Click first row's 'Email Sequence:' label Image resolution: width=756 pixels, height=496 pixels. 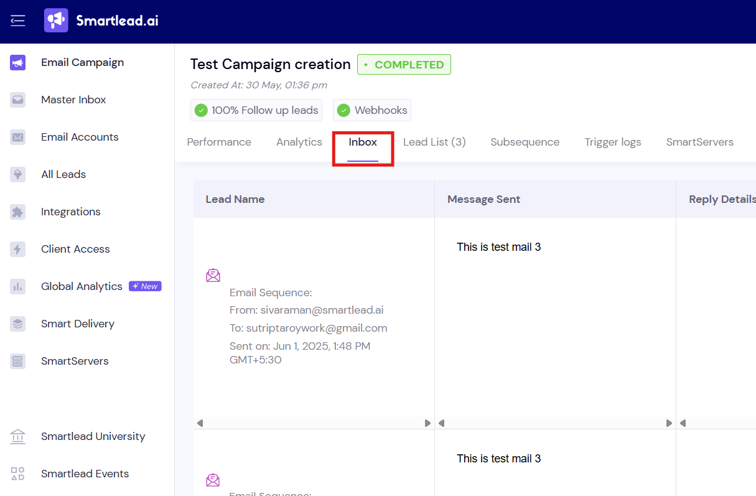coord(271,292)
